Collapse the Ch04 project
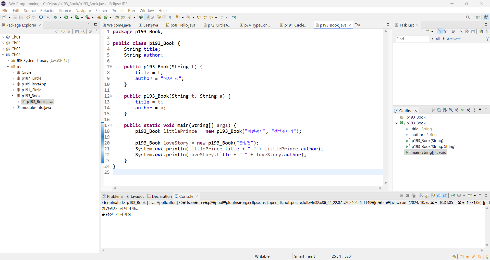The width and height of the screenshot is (490, 260). pos(3,55)
